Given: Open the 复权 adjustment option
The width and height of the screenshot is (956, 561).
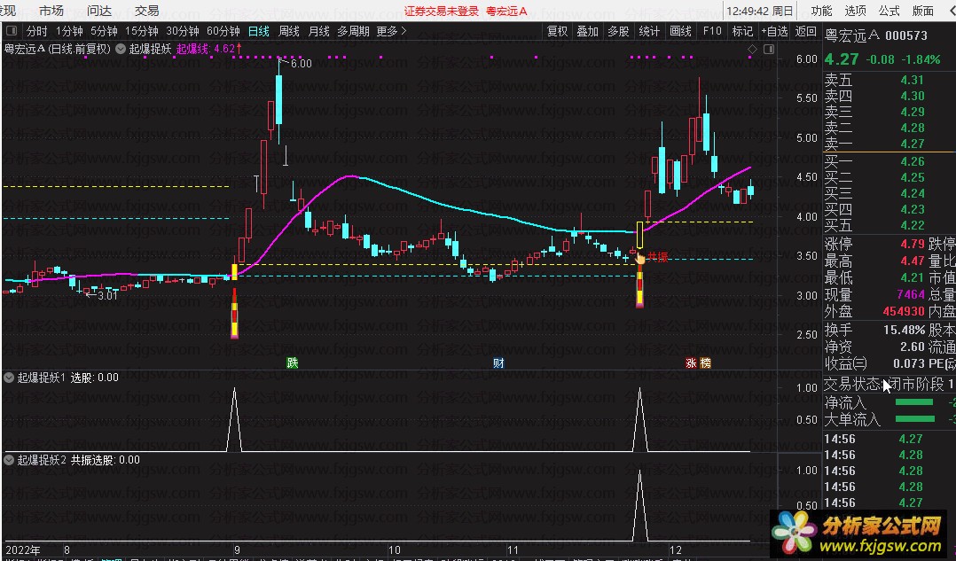Looking at the screenshot, I should coord(557,30).
